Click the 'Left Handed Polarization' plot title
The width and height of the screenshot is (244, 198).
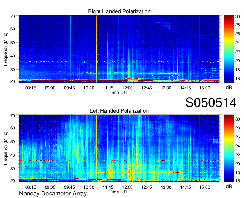[x=119, y=111]
